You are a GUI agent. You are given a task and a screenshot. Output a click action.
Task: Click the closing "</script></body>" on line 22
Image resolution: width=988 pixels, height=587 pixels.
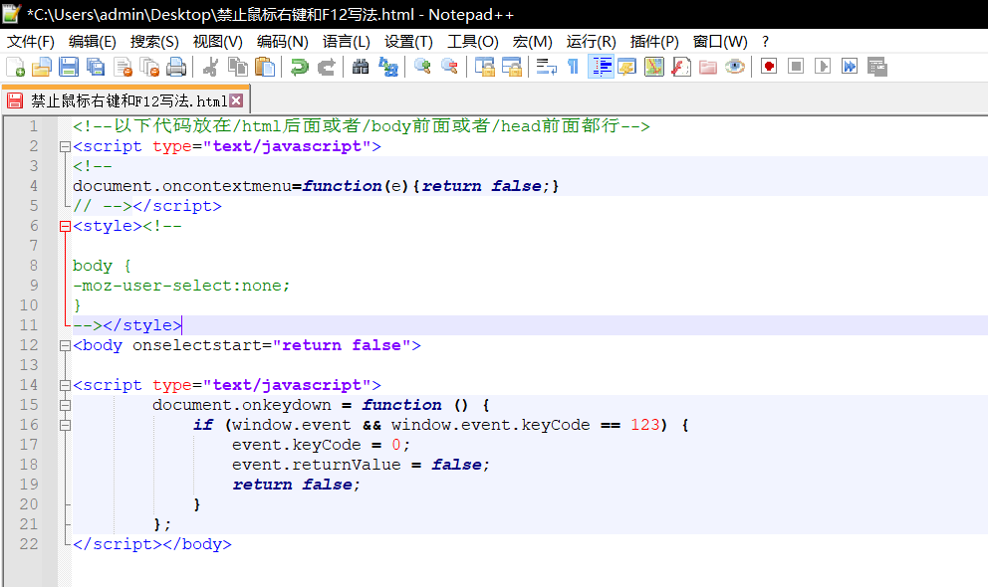[x=151, y=544]
